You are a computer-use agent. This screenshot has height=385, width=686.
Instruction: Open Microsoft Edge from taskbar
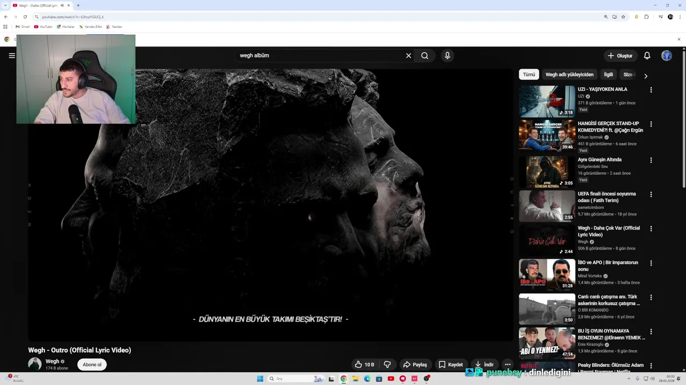click(x=367, y=379)
